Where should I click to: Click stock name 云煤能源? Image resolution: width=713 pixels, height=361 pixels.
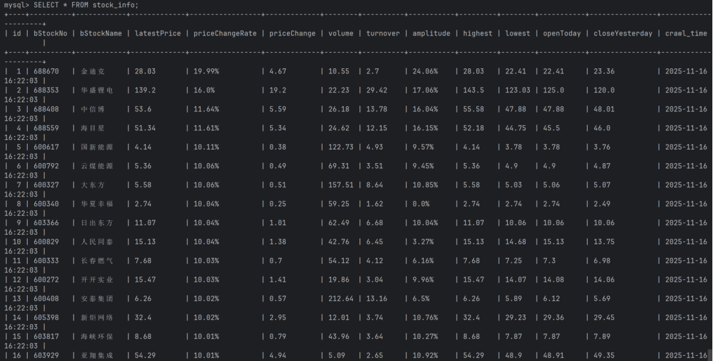click(97, 166)
